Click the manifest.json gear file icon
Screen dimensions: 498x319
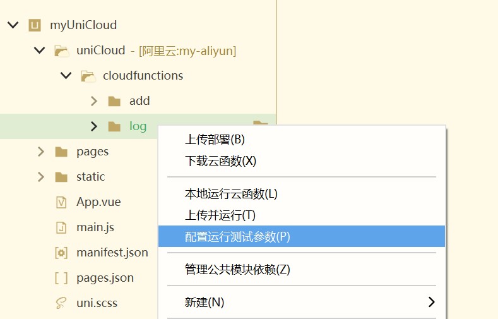[61, 253]
